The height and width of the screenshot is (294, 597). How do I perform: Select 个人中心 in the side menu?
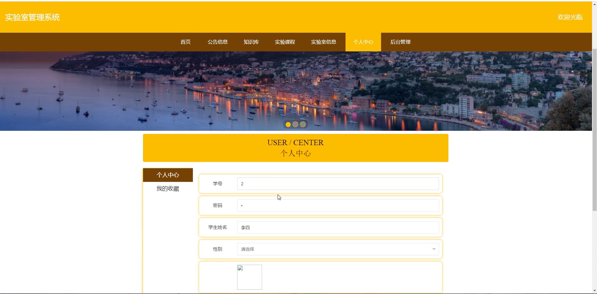coord(168,175)
